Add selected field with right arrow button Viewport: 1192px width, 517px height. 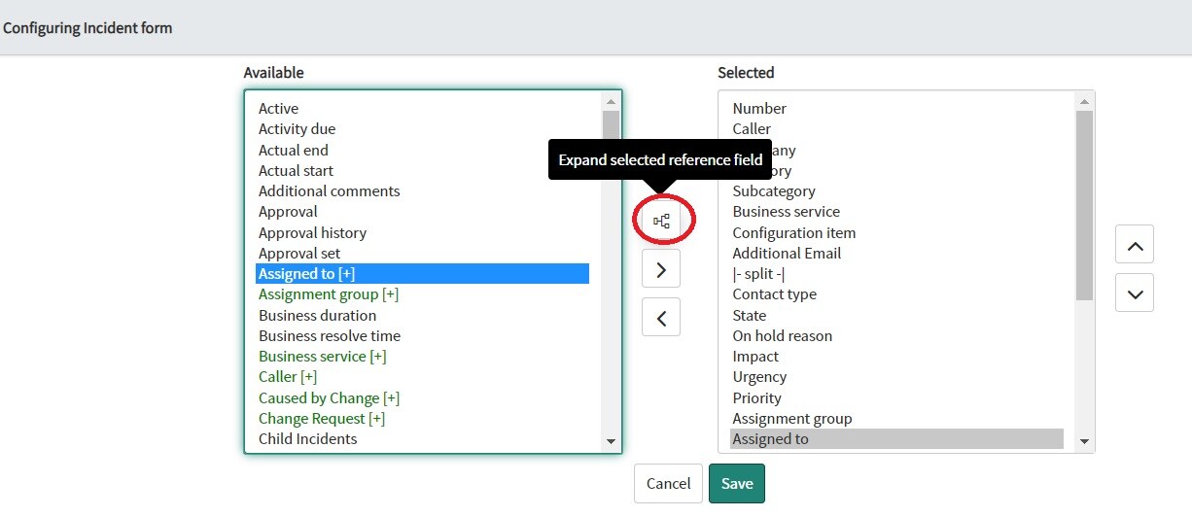coord(661,269)
